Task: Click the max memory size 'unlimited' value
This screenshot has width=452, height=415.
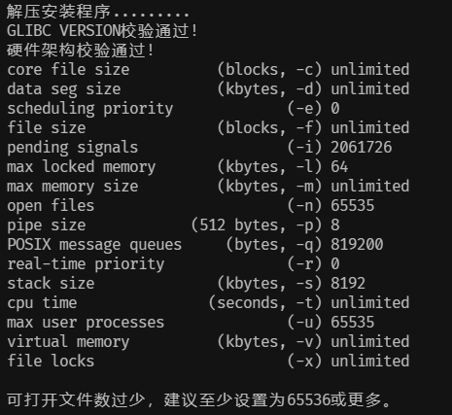Action: (370, 187)
